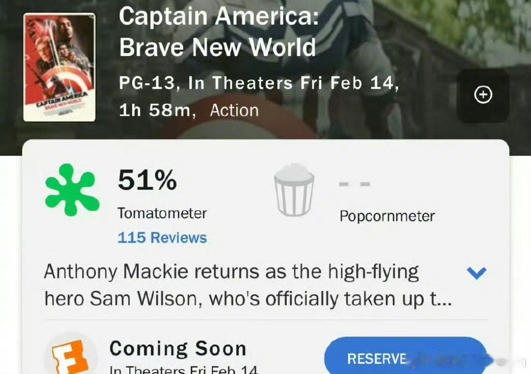
Task: Click the Anthony Mackie synopsis text
Action: tap(248, 285)
